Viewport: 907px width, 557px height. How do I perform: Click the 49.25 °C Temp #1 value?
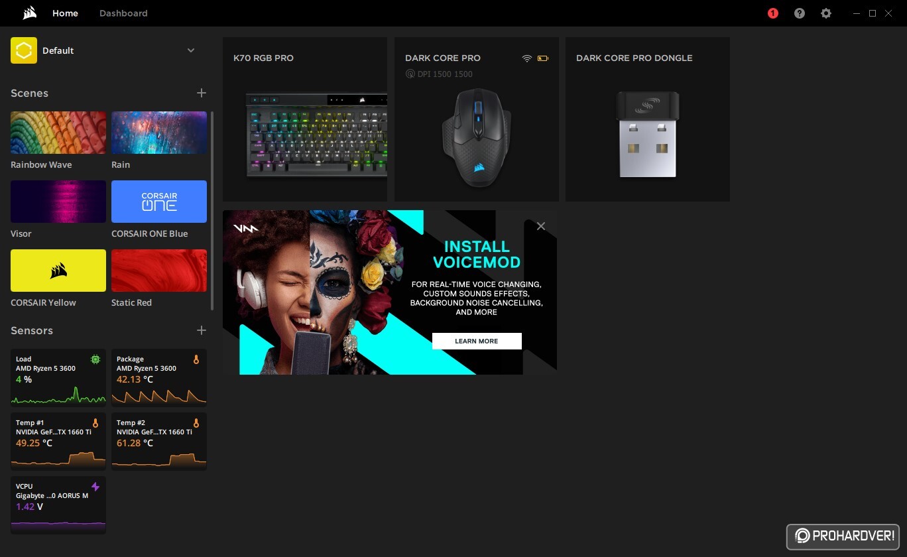coord(34,443)
